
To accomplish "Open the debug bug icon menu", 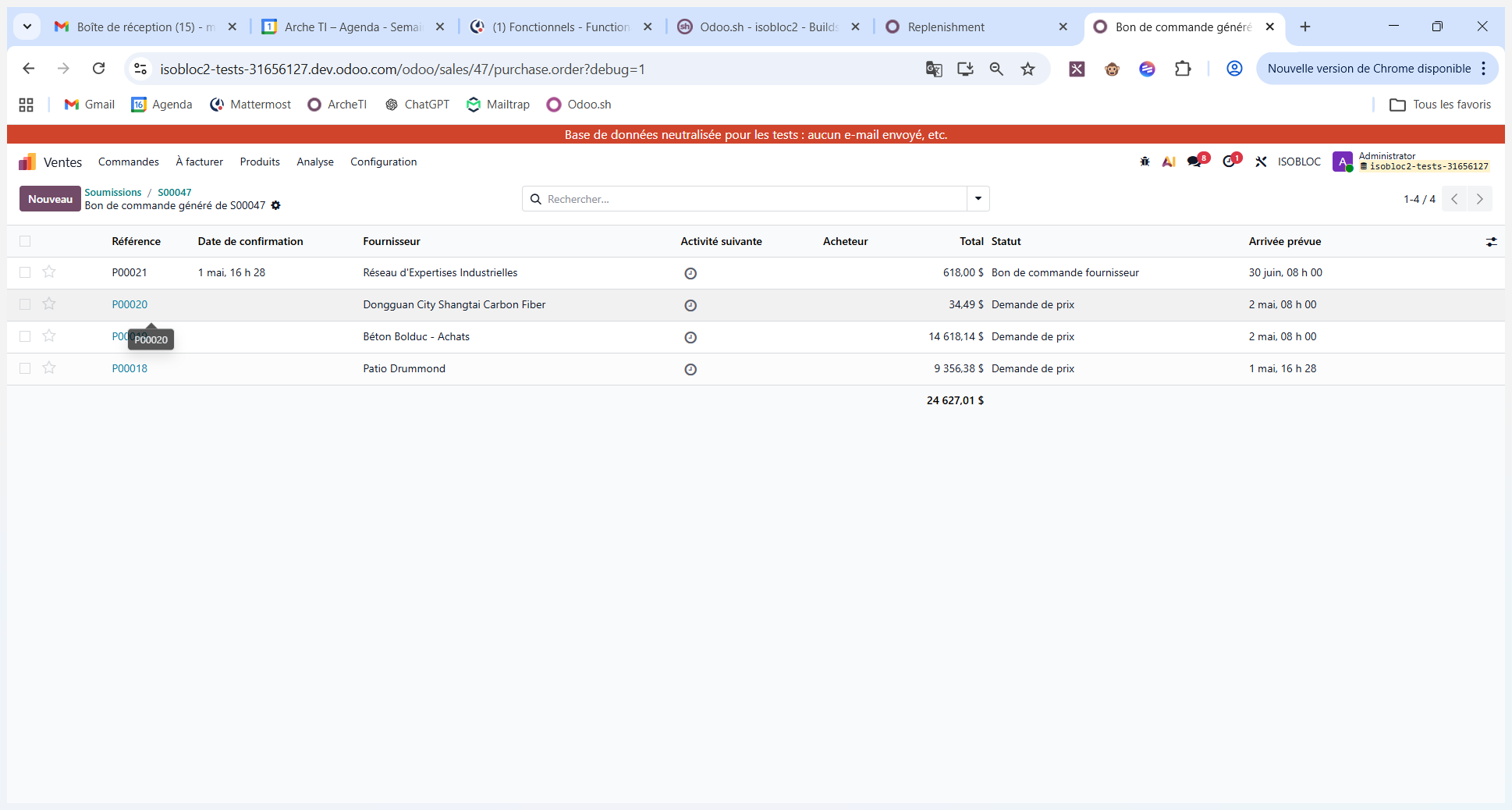I will coord(1145,162).
